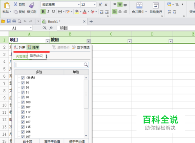Image resolution: width=195 pixels, height=143 pixels.
Task: Toggle Italic formatting
Action: click(48, 12)
